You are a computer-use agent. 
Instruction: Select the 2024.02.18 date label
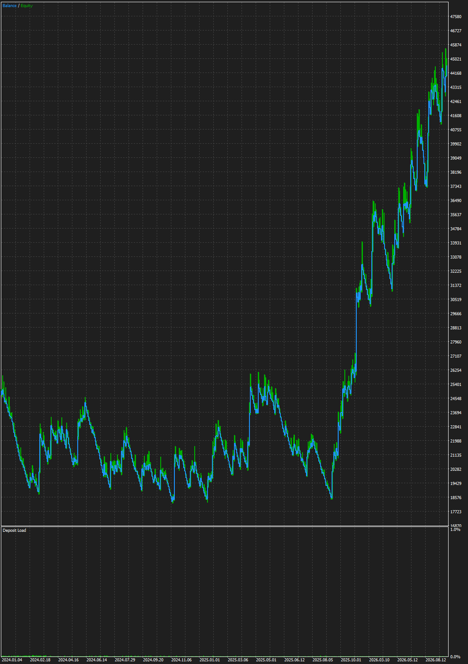[x=40, y=660]
